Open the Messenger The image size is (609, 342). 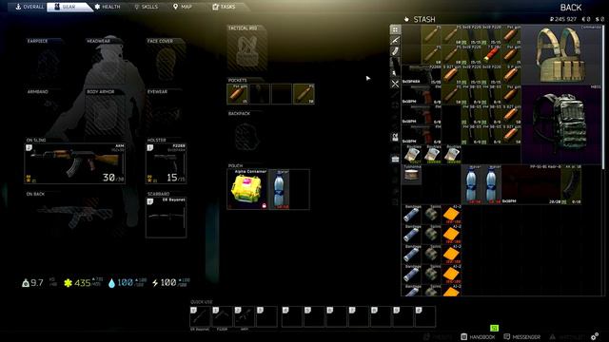522,336
